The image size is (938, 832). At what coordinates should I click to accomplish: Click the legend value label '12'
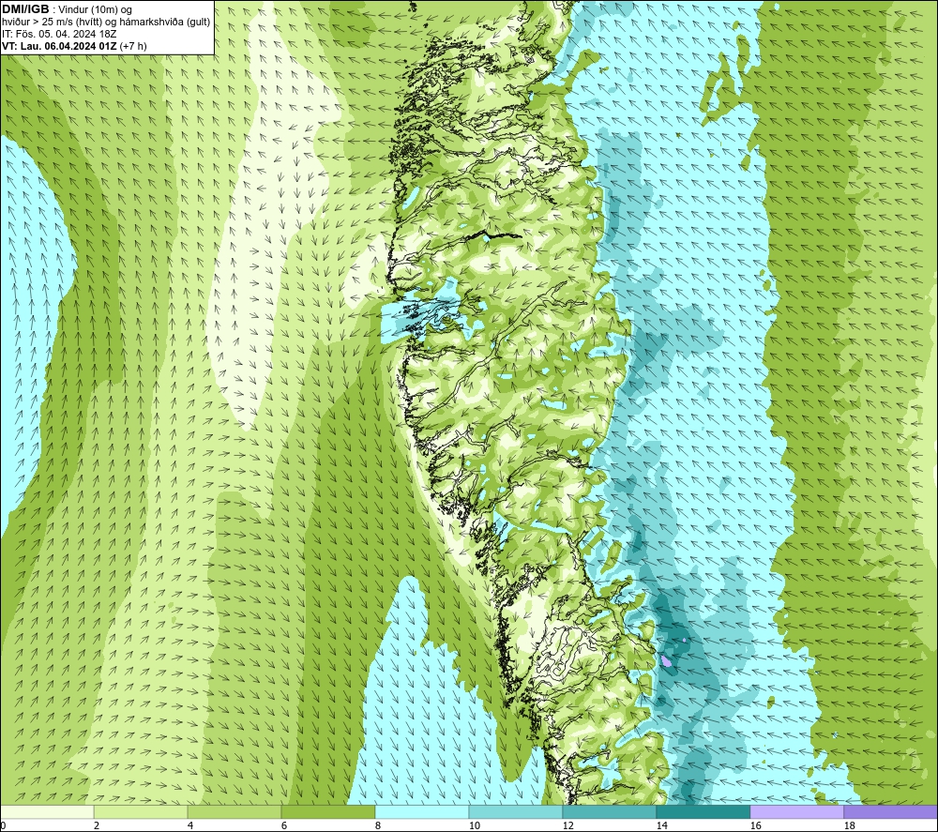(567, 826)
